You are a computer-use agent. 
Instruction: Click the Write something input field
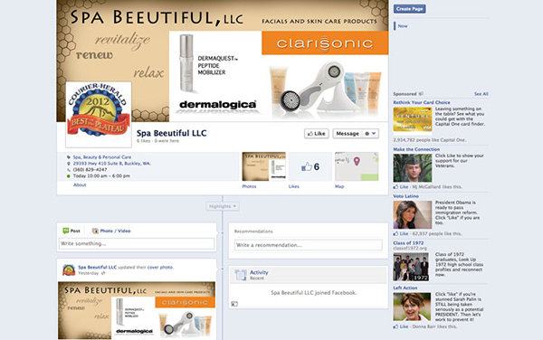(137, 243)
